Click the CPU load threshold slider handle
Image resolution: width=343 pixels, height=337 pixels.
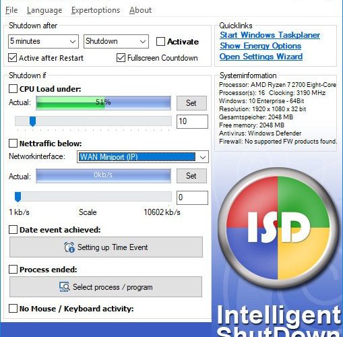pyautogui.click(x=33, y=121)
